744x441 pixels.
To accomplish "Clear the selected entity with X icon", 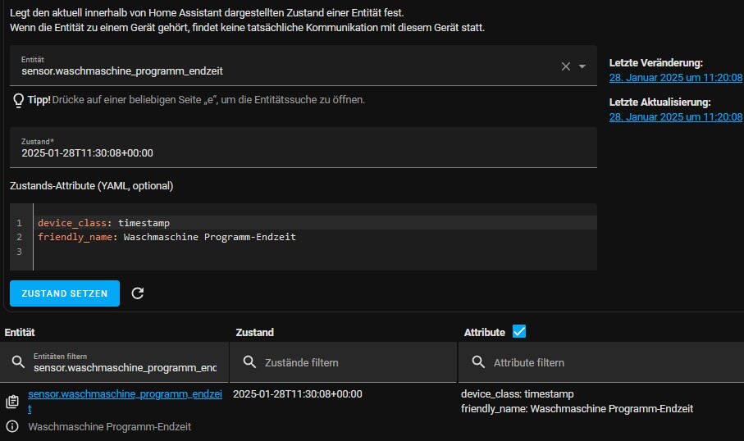I will (566, 66).
